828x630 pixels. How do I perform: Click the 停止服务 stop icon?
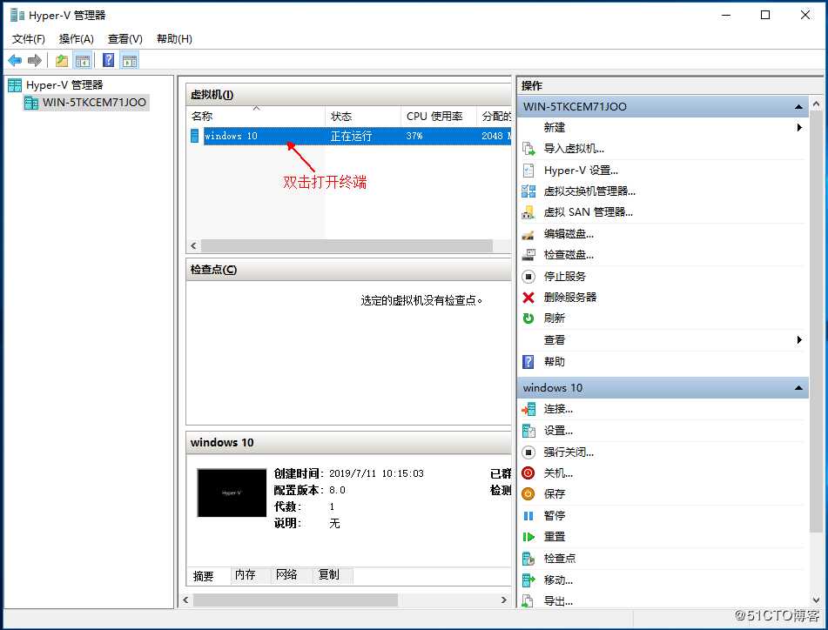click(x=528, y=277)
